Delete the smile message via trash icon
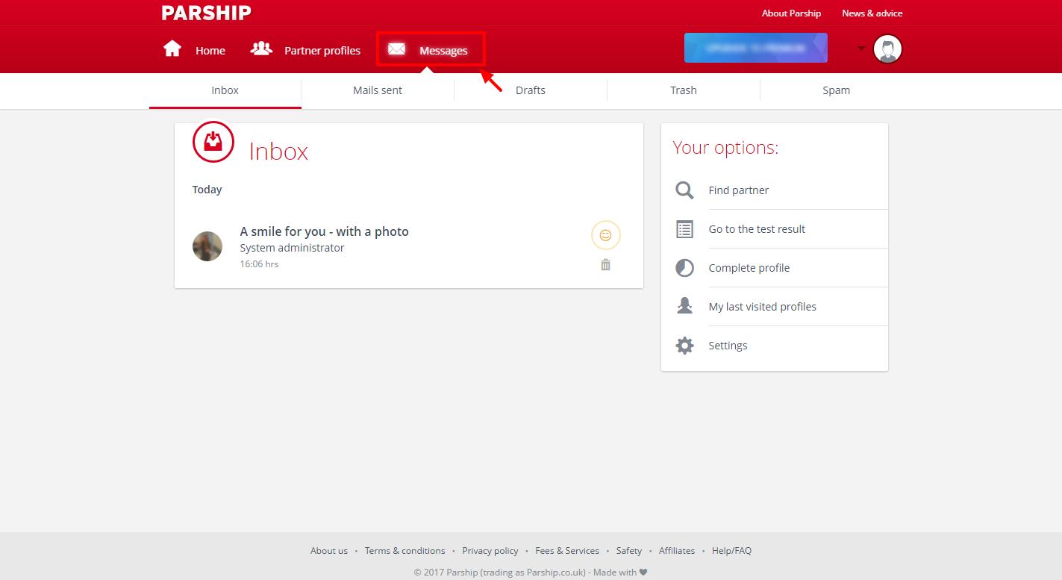Image resolution: width=1062 pixels, height=580 pixels. [x=606, y=265]
